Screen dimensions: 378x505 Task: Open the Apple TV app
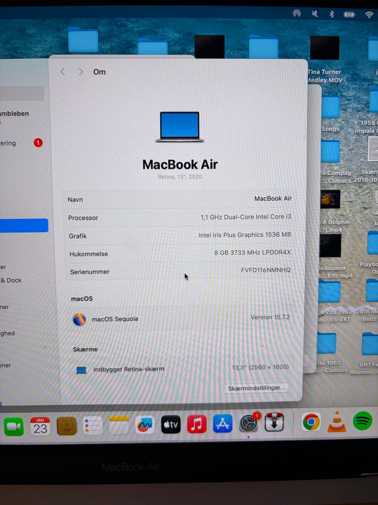click(171, 425)
